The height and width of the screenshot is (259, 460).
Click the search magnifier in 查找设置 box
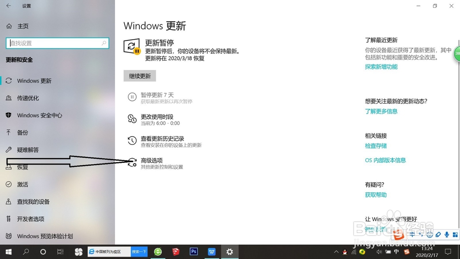(x=104, y=43)
